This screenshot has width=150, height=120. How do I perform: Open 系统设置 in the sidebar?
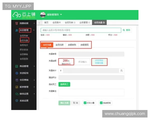click(24, 101)
